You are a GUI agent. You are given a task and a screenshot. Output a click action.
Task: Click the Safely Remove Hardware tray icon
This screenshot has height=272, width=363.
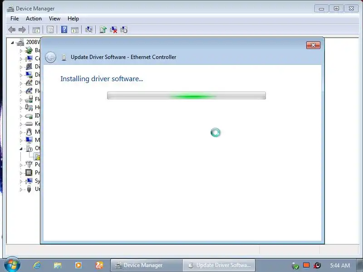(x=295, y=266)
